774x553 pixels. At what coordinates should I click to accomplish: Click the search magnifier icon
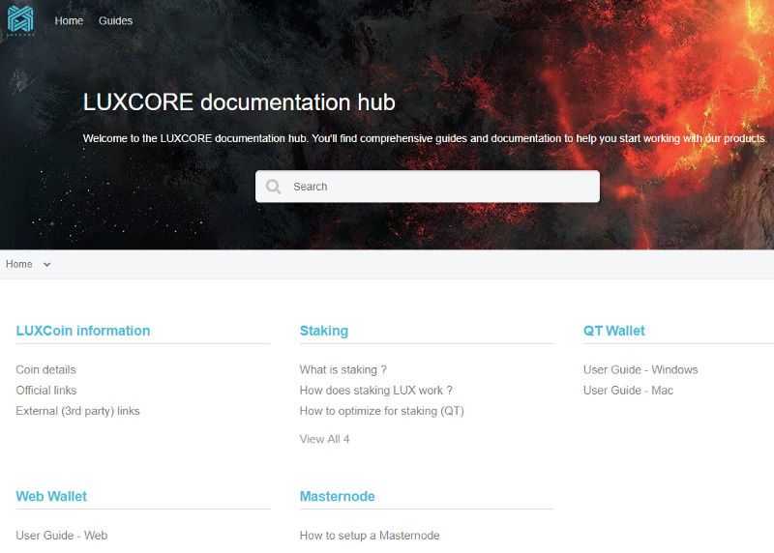pyautogui.click(x=273, y=187)
